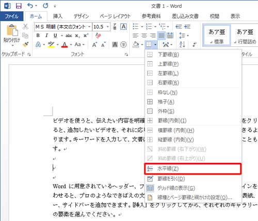Click the Undo arrow icon
The height and width of the screenshot is (221, 258).
(30, 6)
